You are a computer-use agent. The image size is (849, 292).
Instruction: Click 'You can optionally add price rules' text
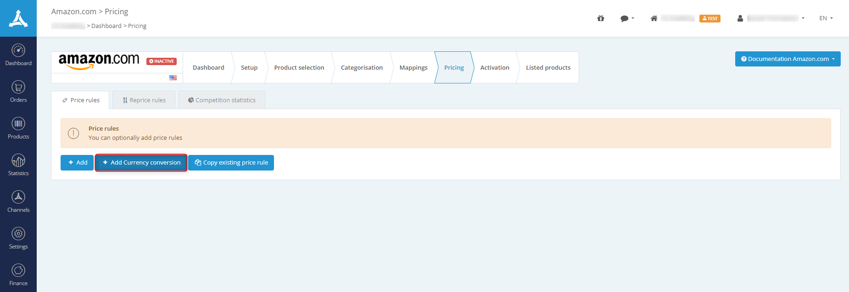(x=135, y=138)
